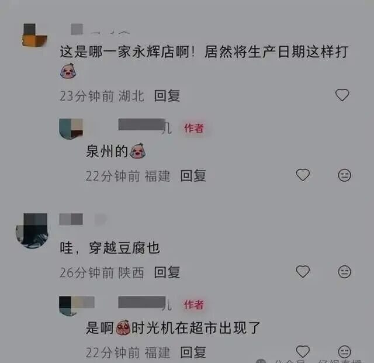Like the reply '时光机在超市出现了'
The image size is (374, 363).
click(x=303, y=351)
